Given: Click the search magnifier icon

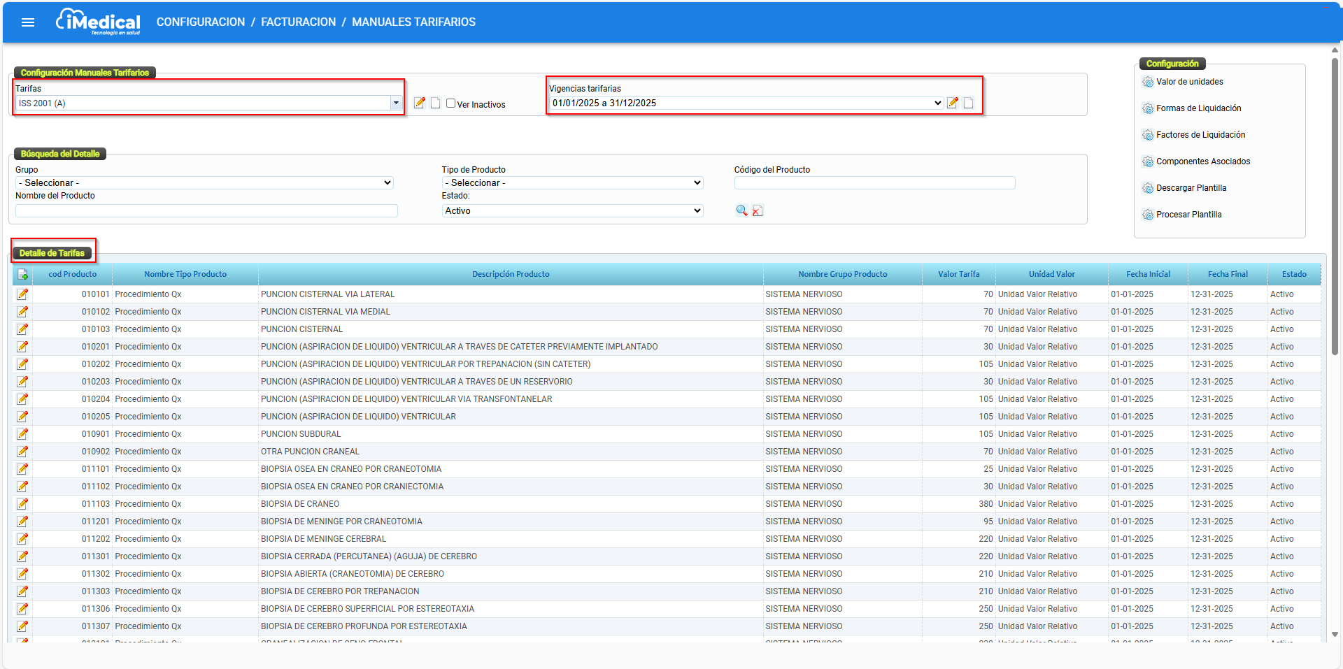Looking at the screenshot, I should tap(741, 210).
